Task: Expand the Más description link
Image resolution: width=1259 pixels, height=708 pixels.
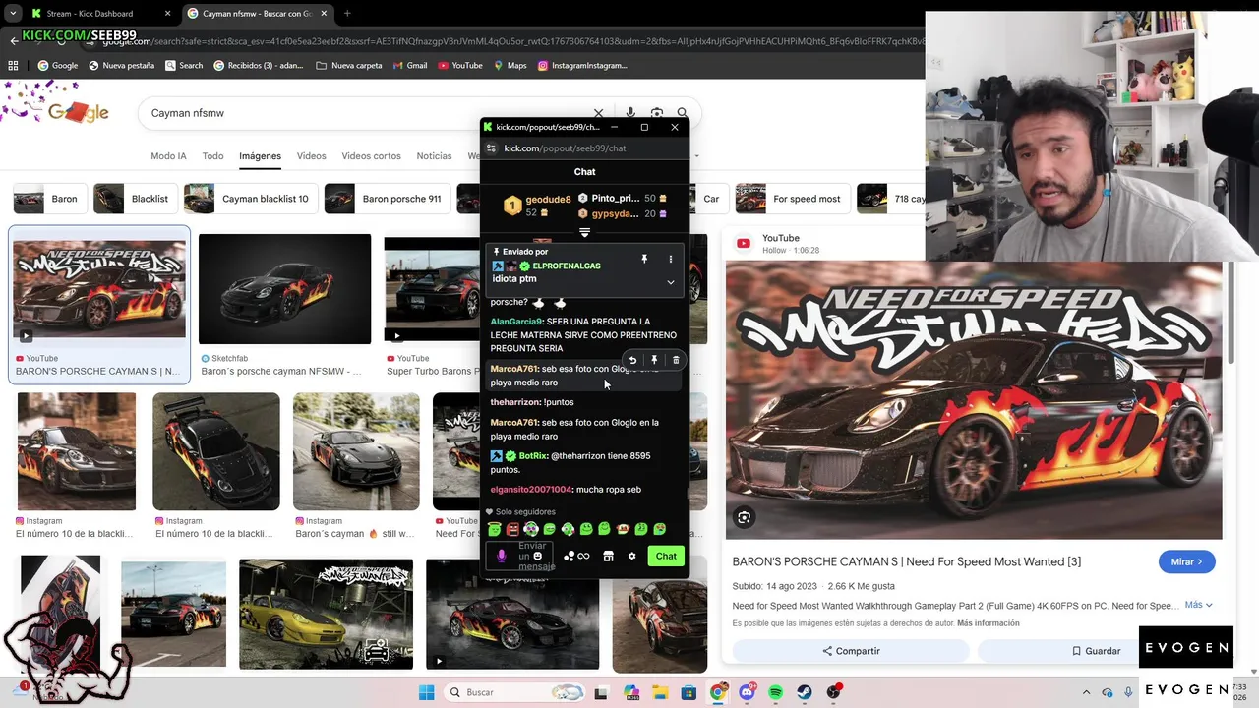Action: 1198,605
